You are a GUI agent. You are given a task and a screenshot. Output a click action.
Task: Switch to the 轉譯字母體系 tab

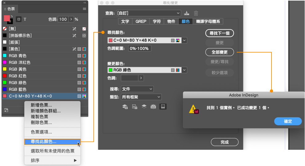point(208,21)
